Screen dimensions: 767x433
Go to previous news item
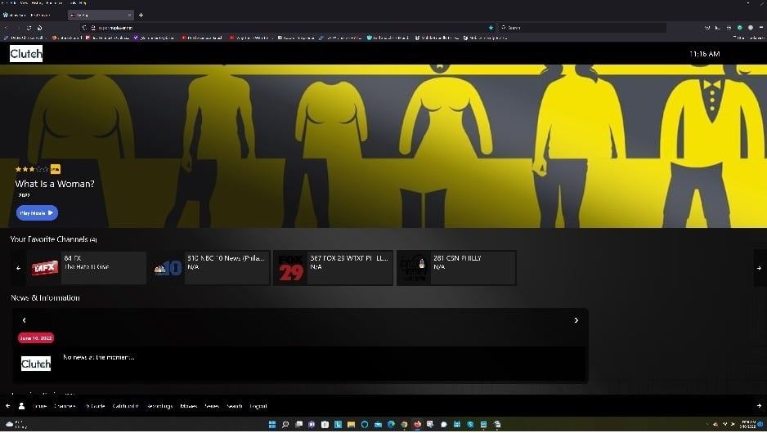pyautogui.click(x=24, y=320)
